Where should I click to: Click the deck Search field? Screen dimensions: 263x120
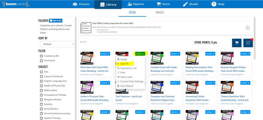135,42
